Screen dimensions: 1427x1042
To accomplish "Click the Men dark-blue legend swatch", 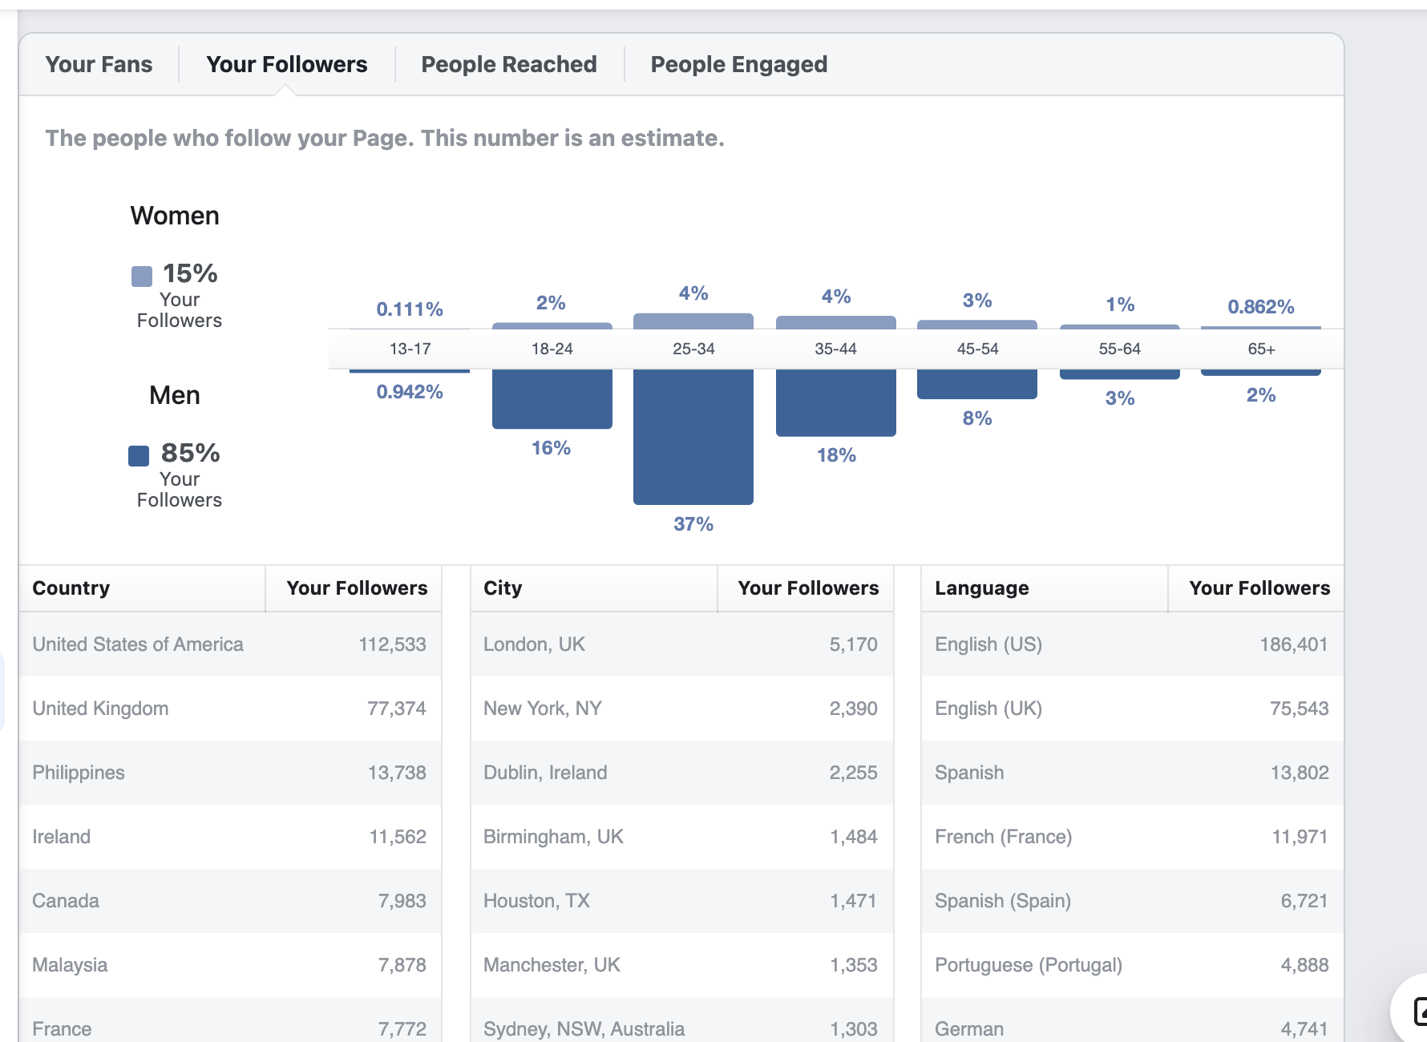I will tap(139, 456).
